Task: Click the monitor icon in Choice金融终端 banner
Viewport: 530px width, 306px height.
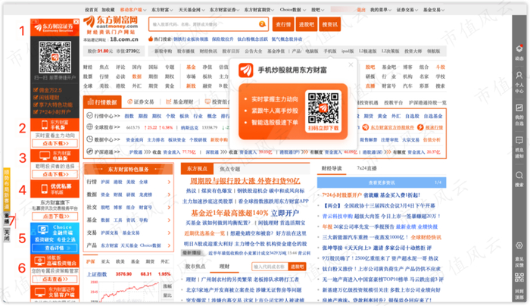Action: point(43,230)
